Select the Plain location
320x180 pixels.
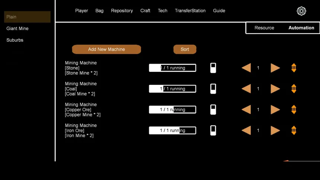(27, 17)
